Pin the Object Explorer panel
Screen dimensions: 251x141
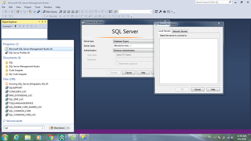tap(42, 21)
